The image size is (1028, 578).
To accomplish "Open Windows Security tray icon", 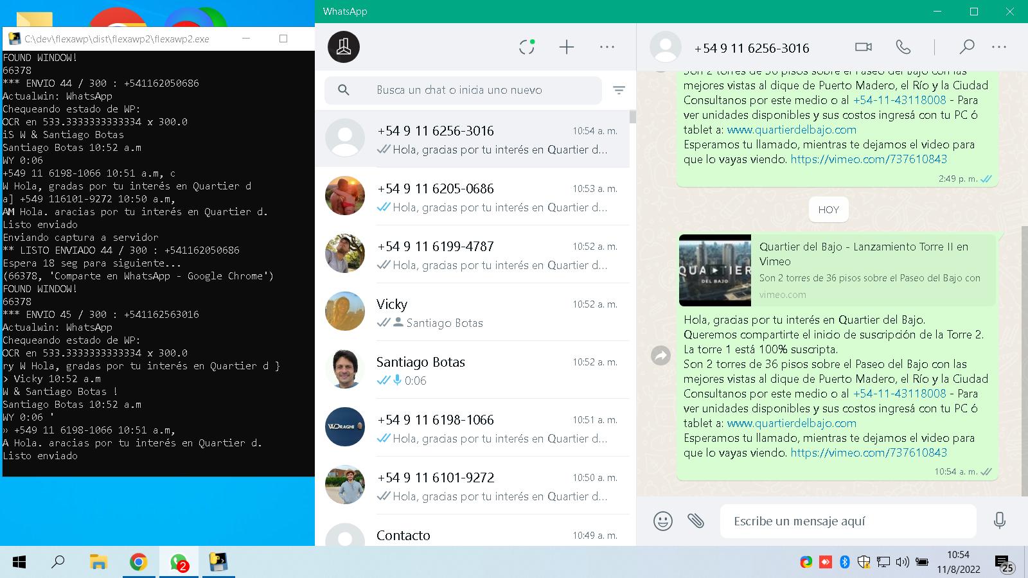I will click(x=864, y=563).
